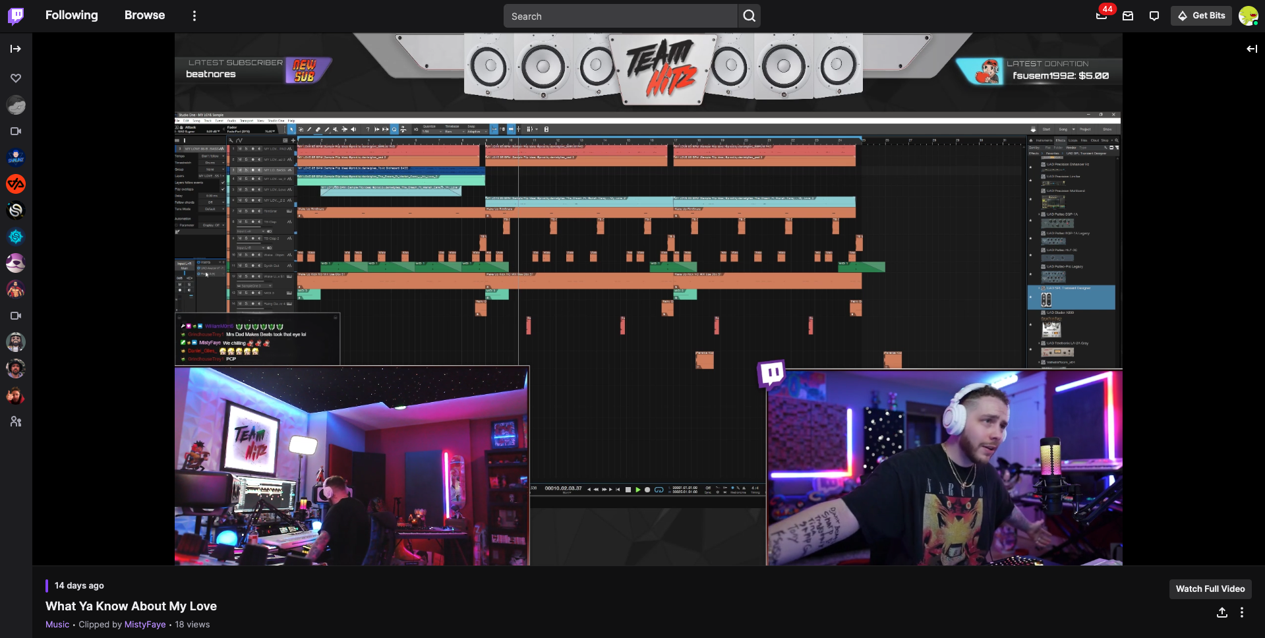Screen dimensions: 1265x638
Task: Click the Get Bits button
Action: (x=1201, y=16)
